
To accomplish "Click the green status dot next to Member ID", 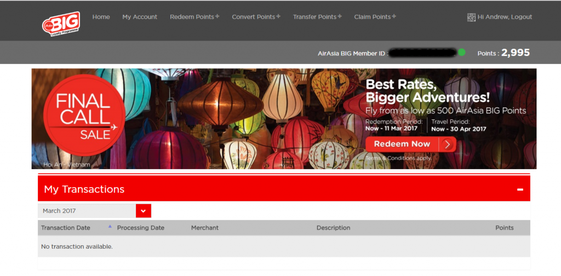I will tap(461, 53).
